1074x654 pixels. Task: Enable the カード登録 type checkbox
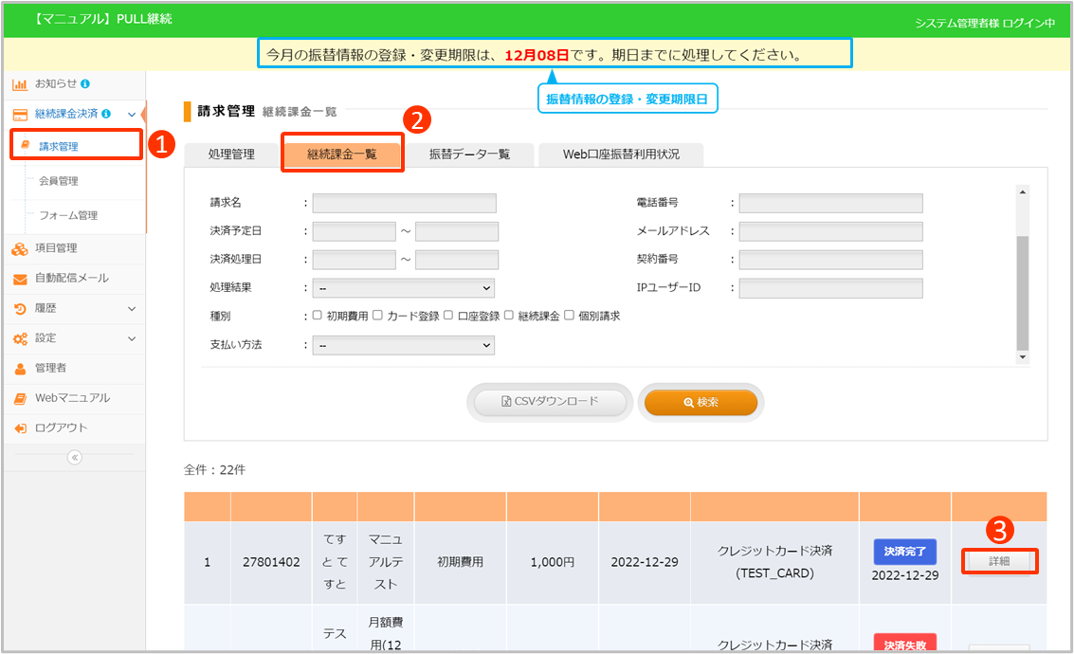tap(377, 316)
